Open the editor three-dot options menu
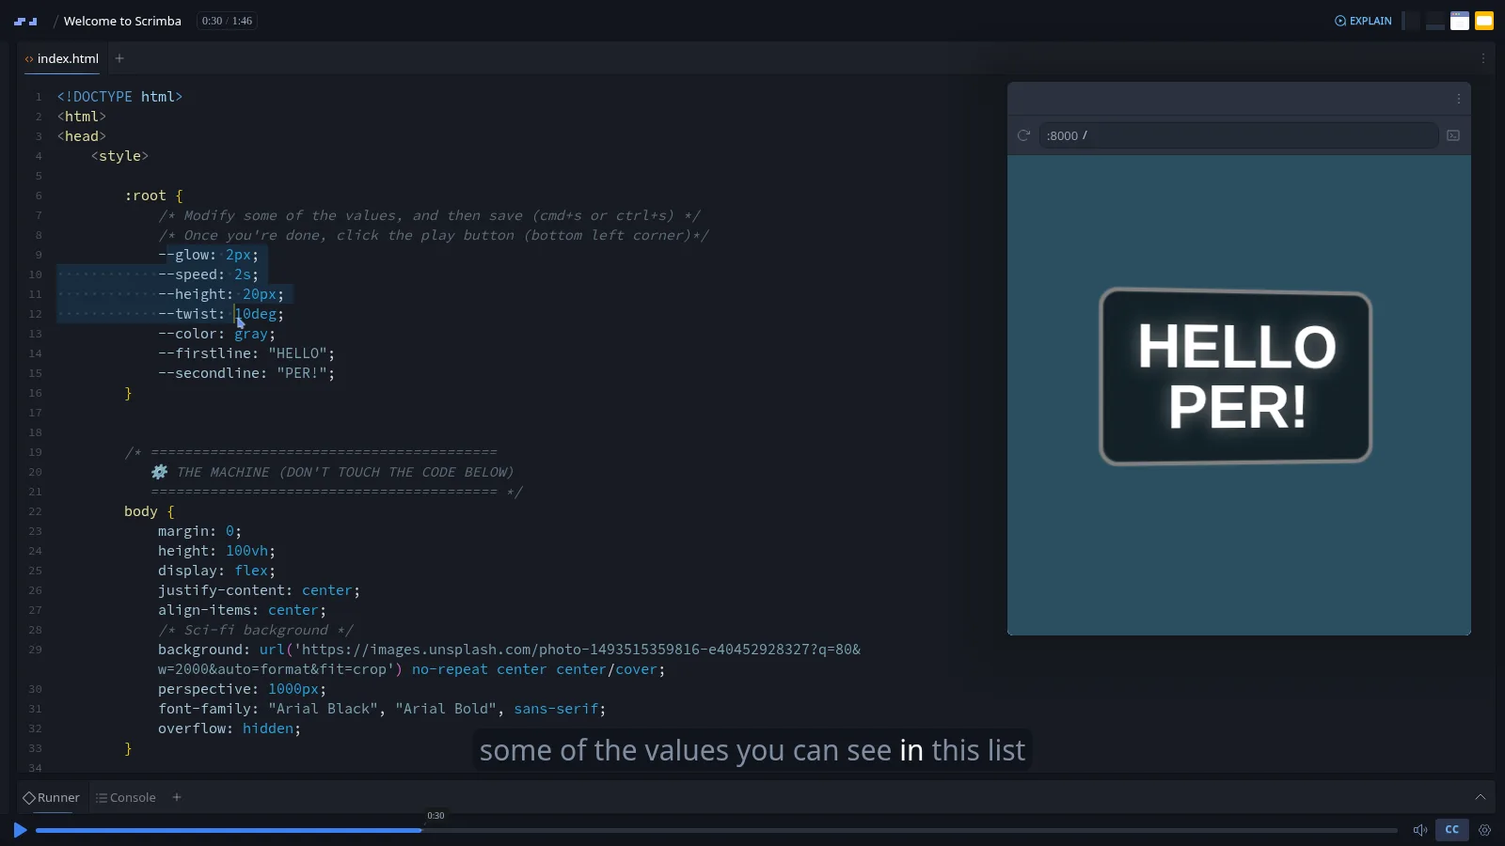Image resolution: width=1505 pixels, height=846 pixels. pyautogui.click(x=1483, y=58)
